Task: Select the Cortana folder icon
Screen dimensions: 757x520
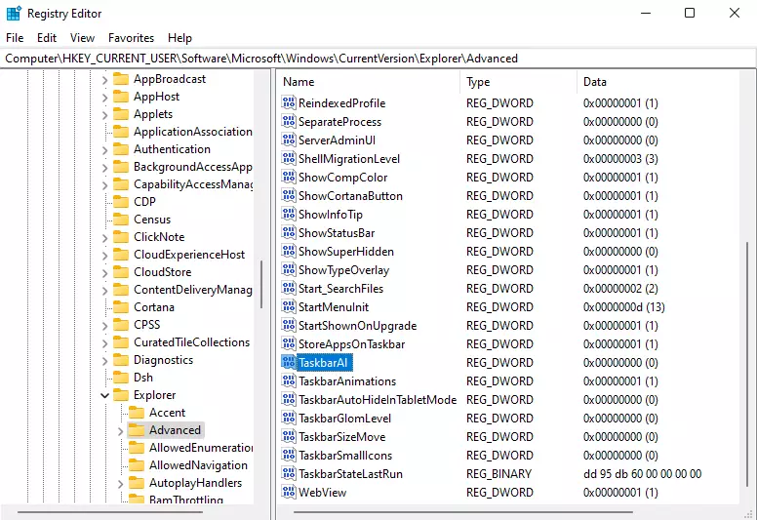Action: pyautogui.click(x=121, y=307)
